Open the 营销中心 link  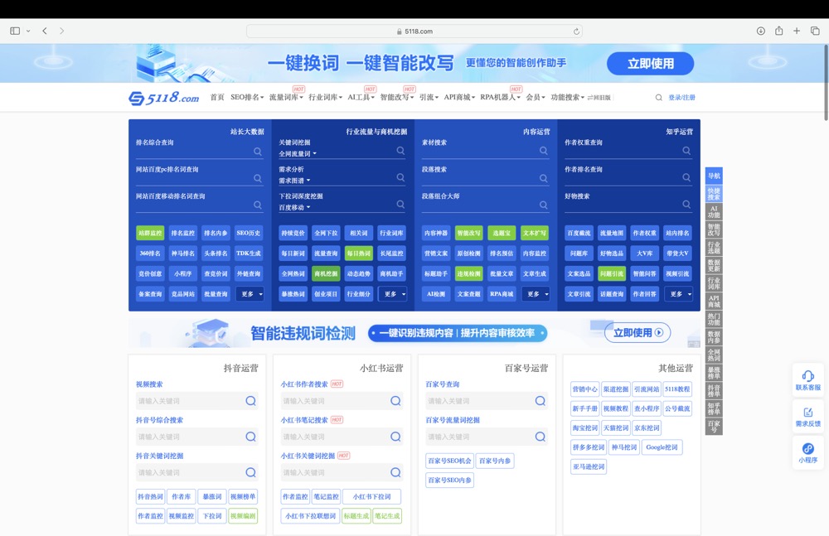(x=584, y=389)
